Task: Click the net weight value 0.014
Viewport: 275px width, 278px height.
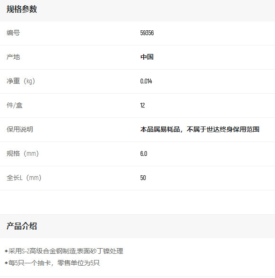Action: coord(146,81)
